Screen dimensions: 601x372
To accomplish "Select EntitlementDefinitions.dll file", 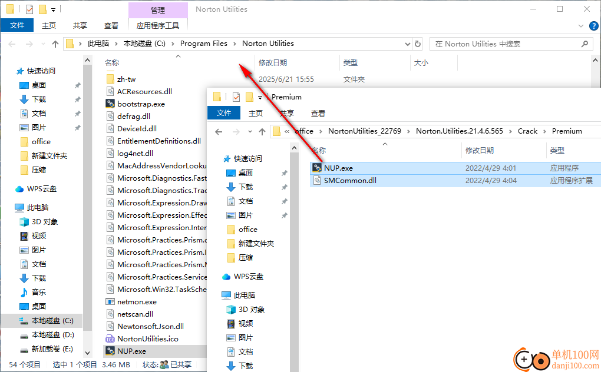I will click(158, 141).
